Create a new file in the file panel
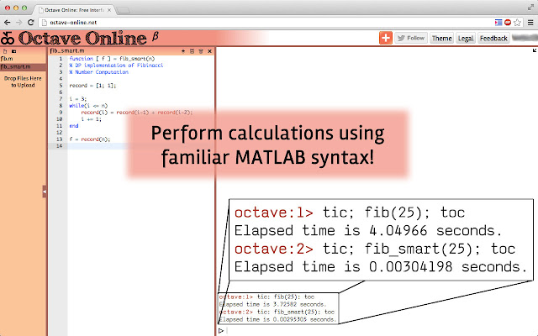The width and height of the screenshot is (538, 336). (5, 51)
